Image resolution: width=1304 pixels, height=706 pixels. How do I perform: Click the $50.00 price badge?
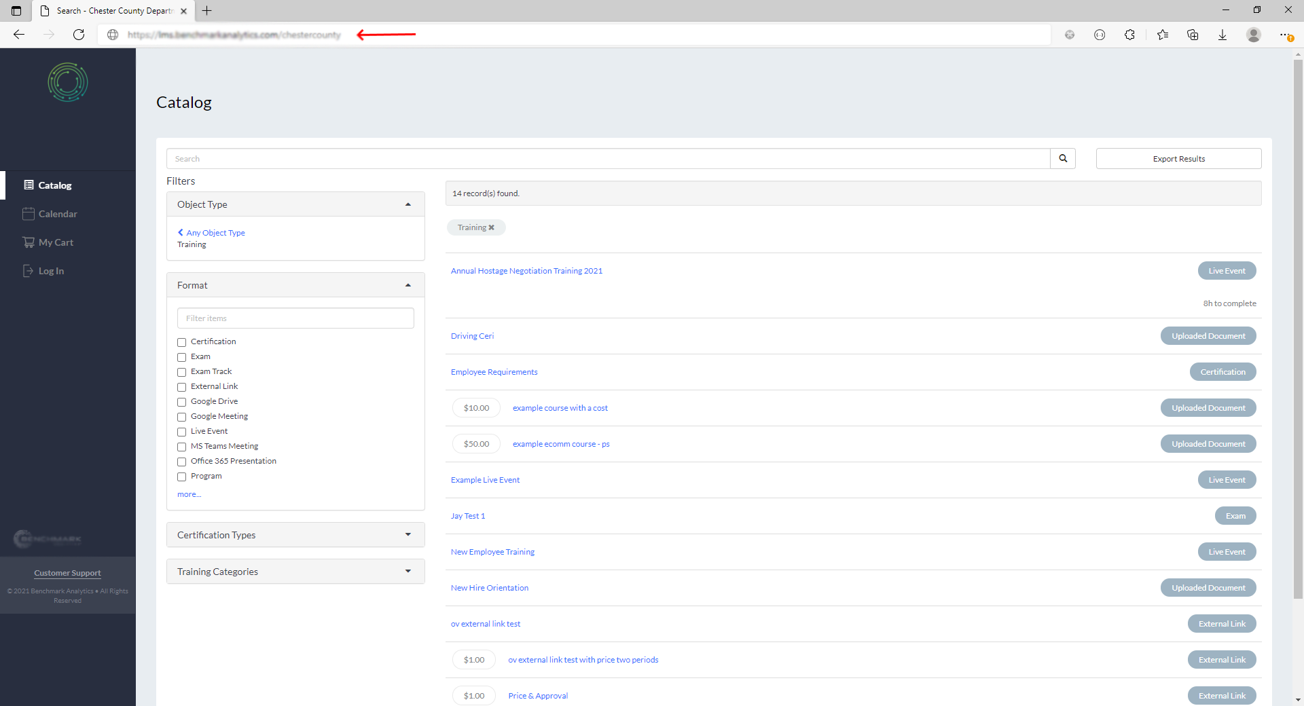(476, 444)
